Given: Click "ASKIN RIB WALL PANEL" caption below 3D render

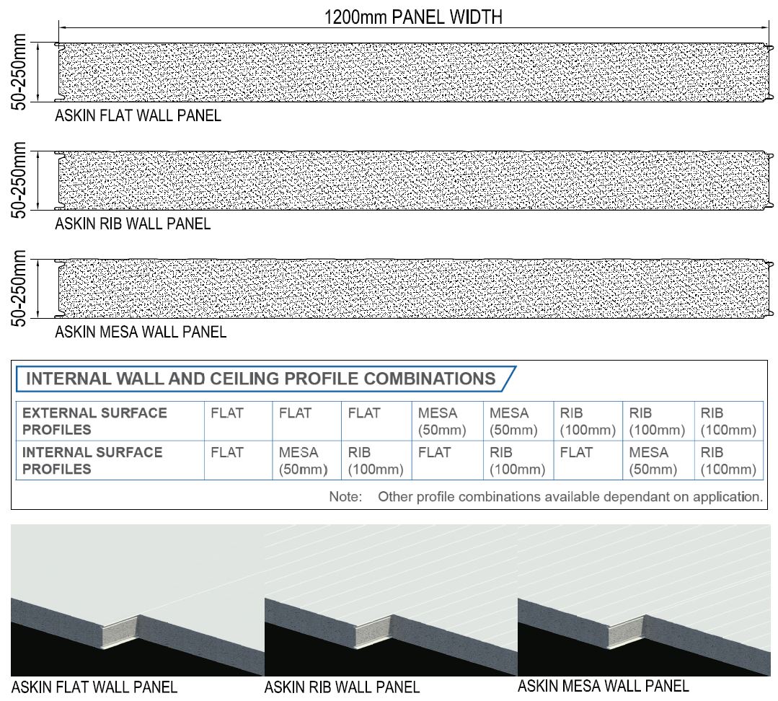Looking at the screenshot, I should (342, 687).
